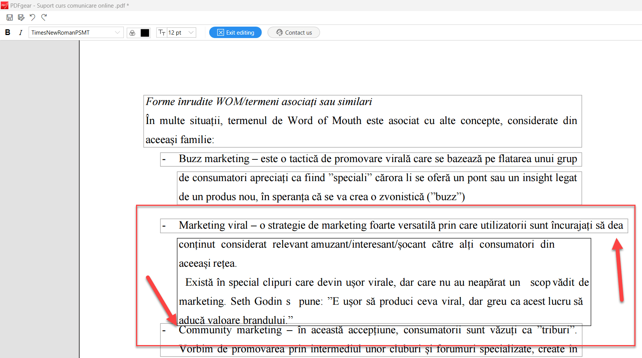Click the X icon inside Exit editing
This screenshot has width=642, height=358.
click(220, 32)
